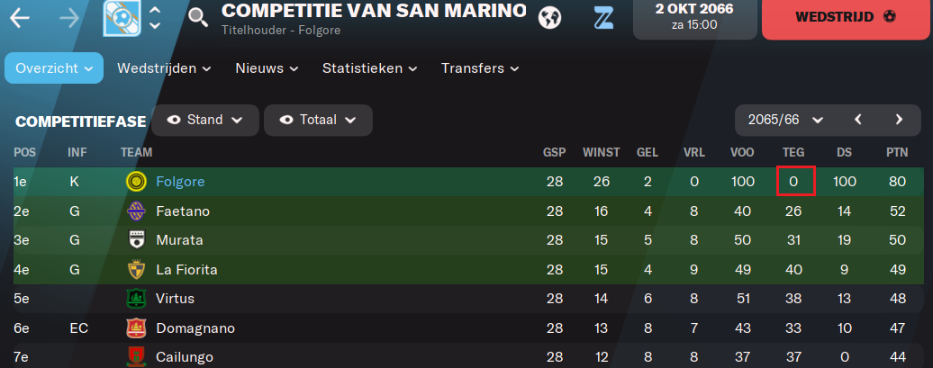933x368 pixels.
Task: Open the Overzicht dropdown tab
Action: [x=54, y=67]
